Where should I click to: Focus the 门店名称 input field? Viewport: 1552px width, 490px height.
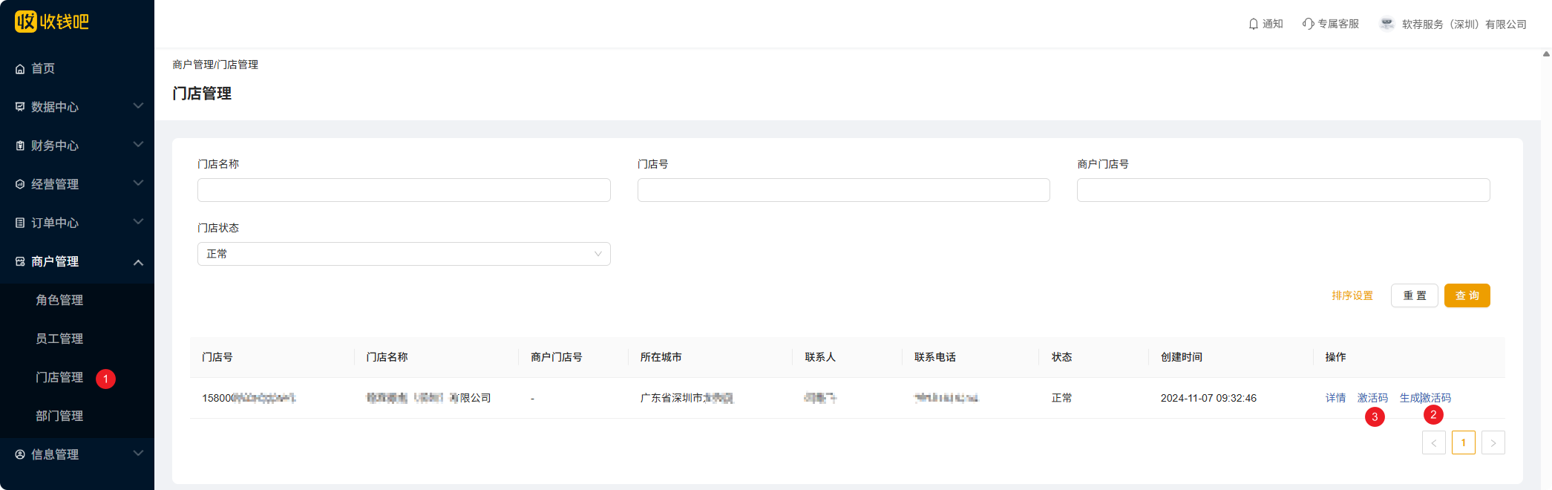tap(404, 190)
